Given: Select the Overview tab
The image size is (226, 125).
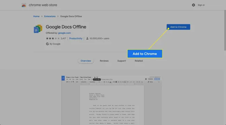Looking at the screenshot, I should [x=86, y=61].
